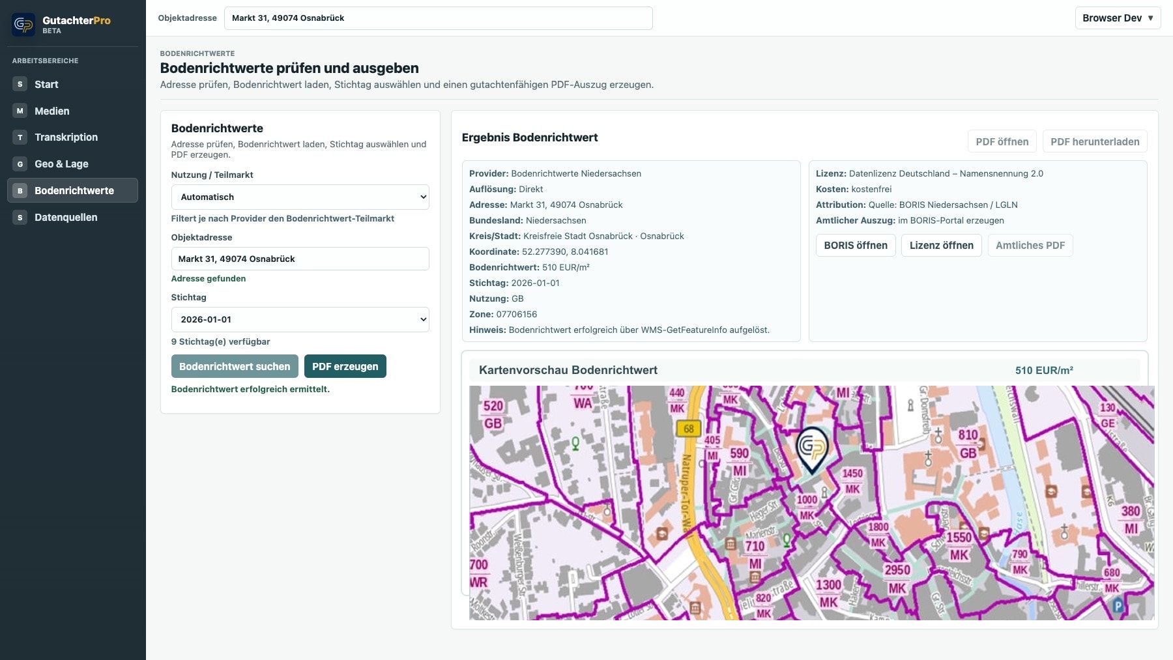The image size is (1173, 660).
Task: Click the 'Ergebnis Bodenrichtwert' heading
Action: 530,137
